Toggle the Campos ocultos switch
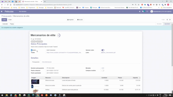The image size is (173, 97). 103,71
